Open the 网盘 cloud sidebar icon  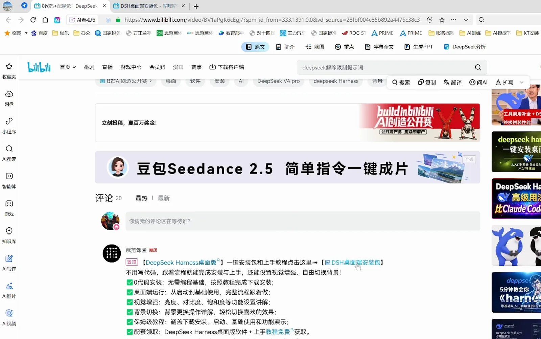tap(9, 98)
